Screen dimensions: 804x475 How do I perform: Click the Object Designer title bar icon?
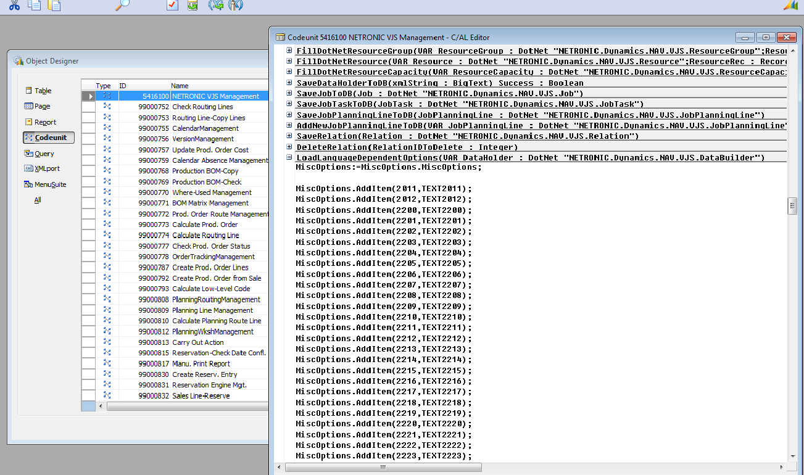[18, 61]
